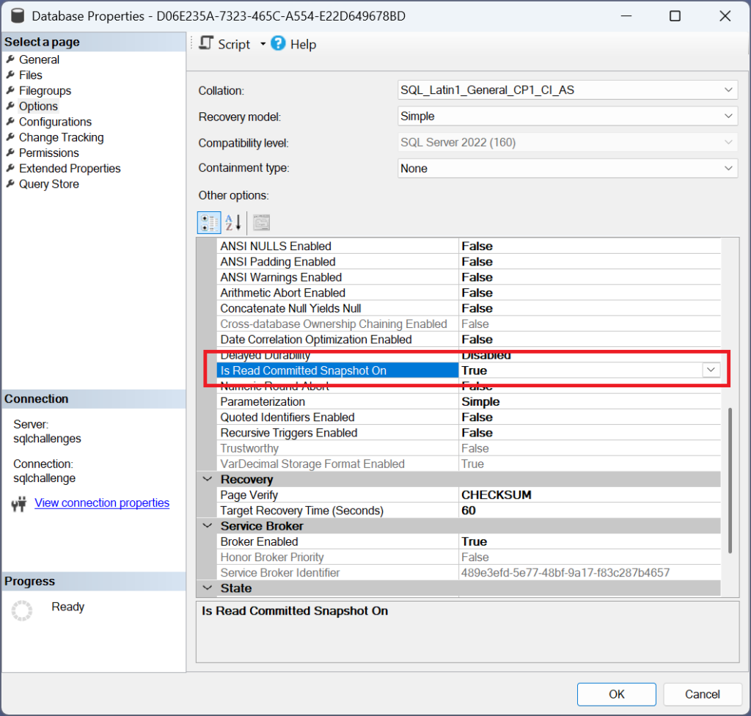Open the Containment type dropdown
Viewport: 751px width, 716px height.
728,168
